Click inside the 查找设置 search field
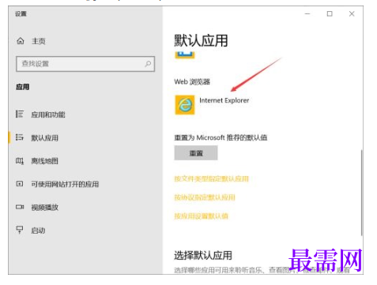 (85, 64)
